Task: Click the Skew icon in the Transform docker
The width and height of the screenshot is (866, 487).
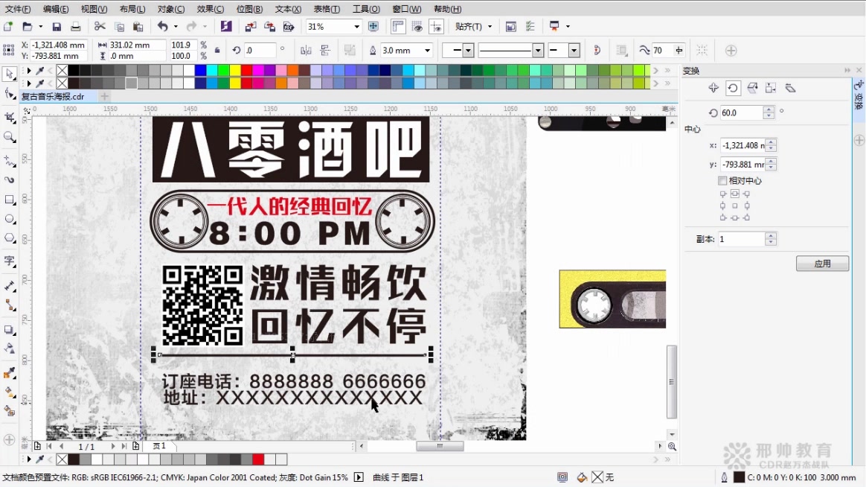Action: [x=789, y=88]
